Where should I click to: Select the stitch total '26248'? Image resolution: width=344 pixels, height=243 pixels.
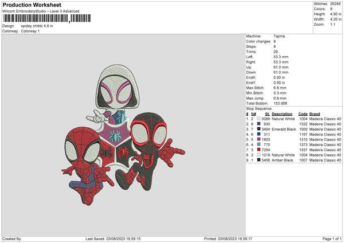point(335,4)
